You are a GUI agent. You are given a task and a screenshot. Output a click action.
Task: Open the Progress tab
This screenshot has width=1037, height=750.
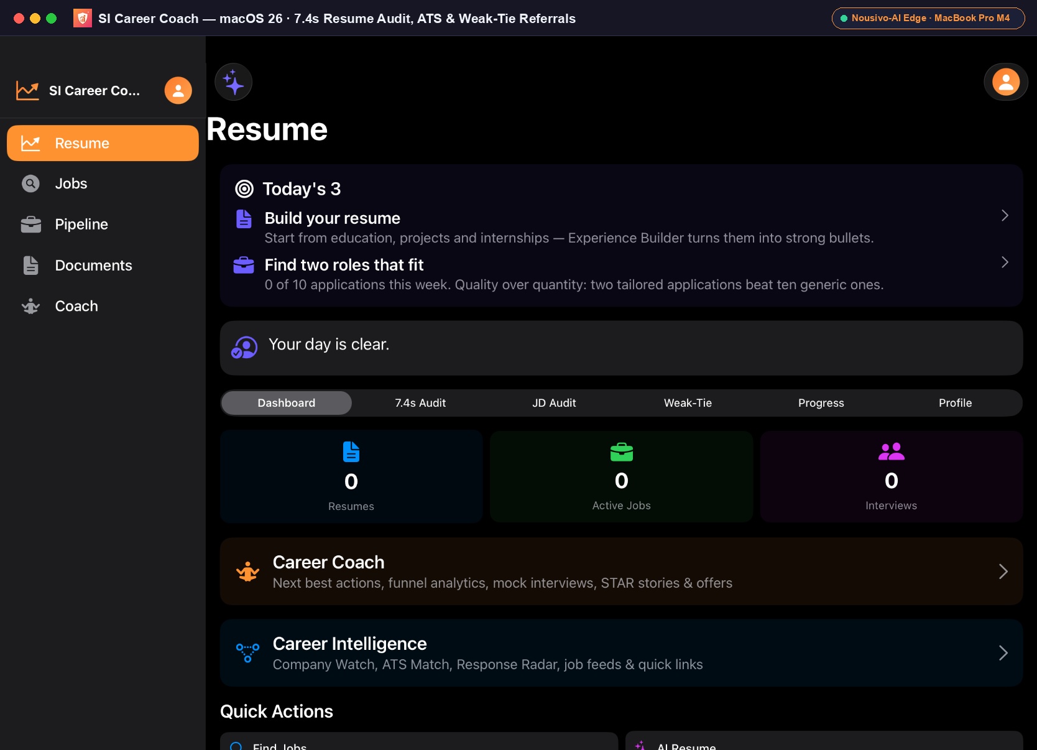point(821,403)
